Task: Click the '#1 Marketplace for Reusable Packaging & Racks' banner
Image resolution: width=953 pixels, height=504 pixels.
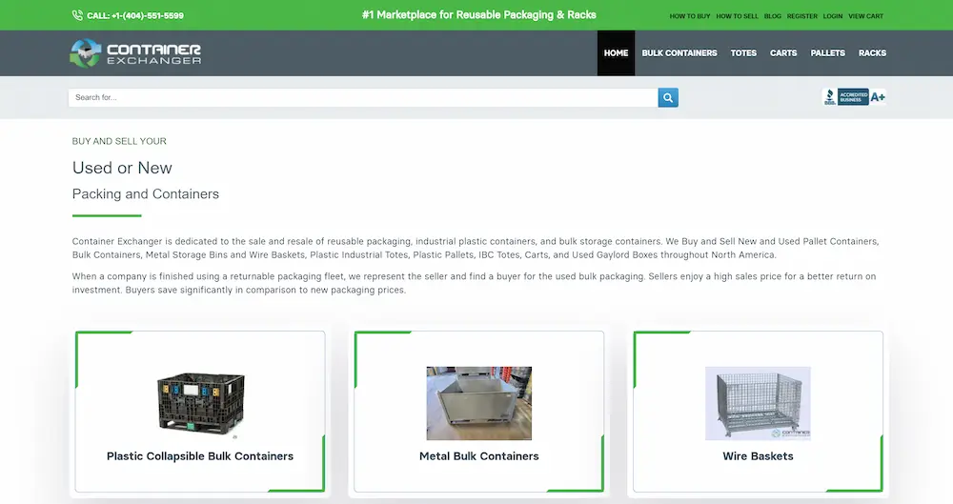Action: [x=479, y=15]
